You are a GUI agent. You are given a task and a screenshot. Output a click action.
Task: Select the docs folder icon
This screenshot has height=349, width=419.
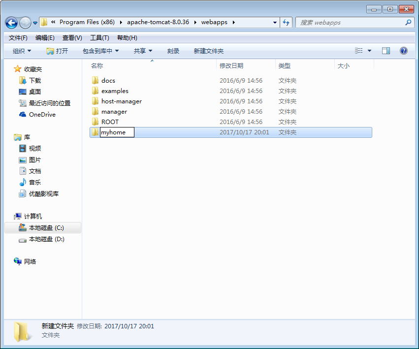(95, 80)
